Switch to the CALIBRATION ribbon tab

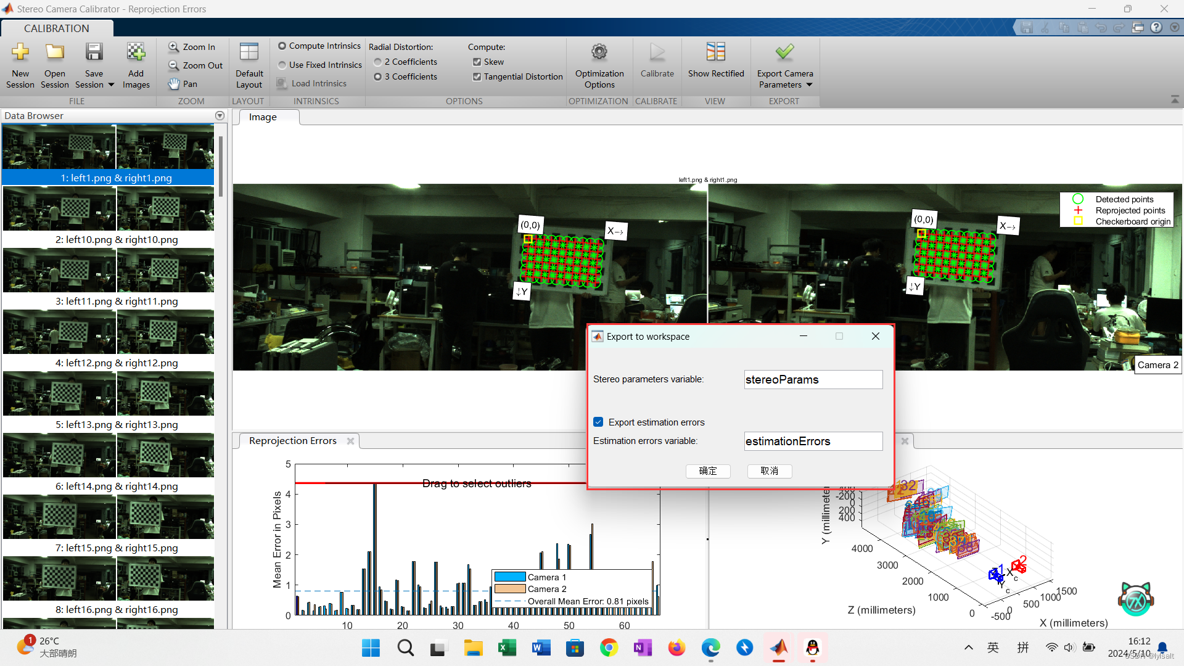[57, 28]
